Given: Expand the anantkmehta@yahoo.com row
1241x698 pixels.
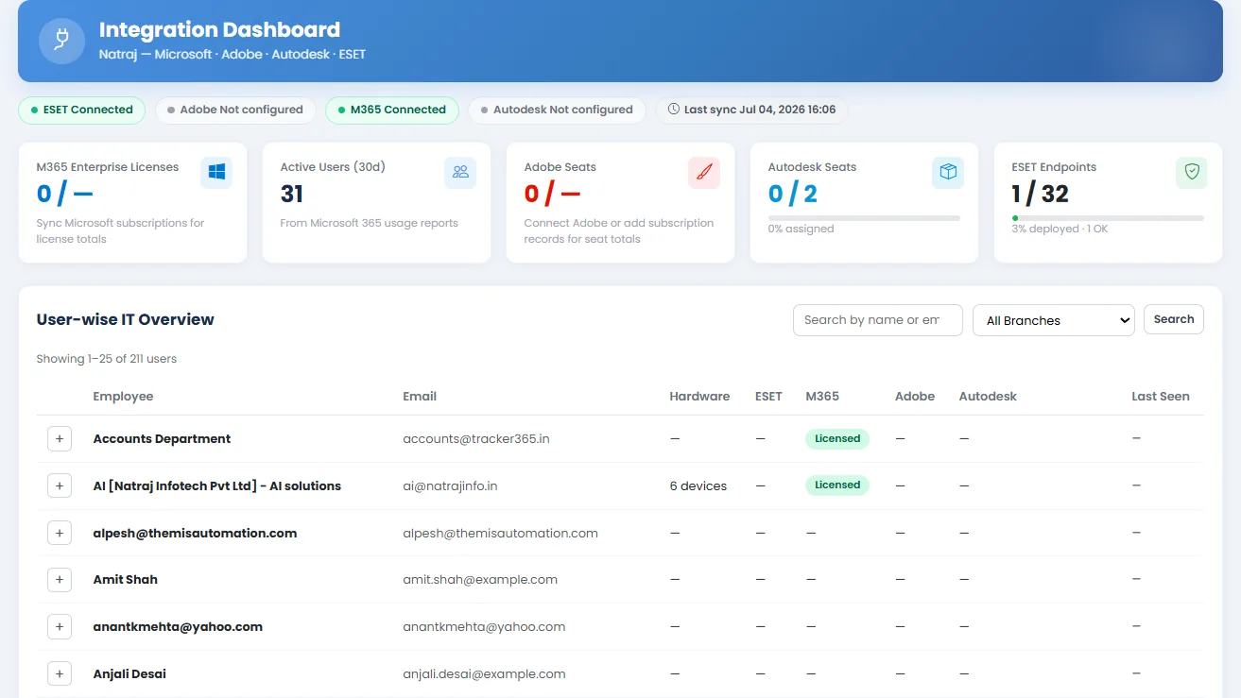Looking at the screenshot, I should (60, 626).
